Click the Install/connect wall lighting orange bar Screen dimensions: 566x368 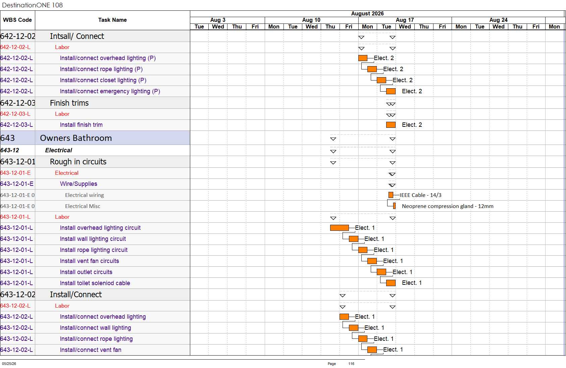coord(354,328)
